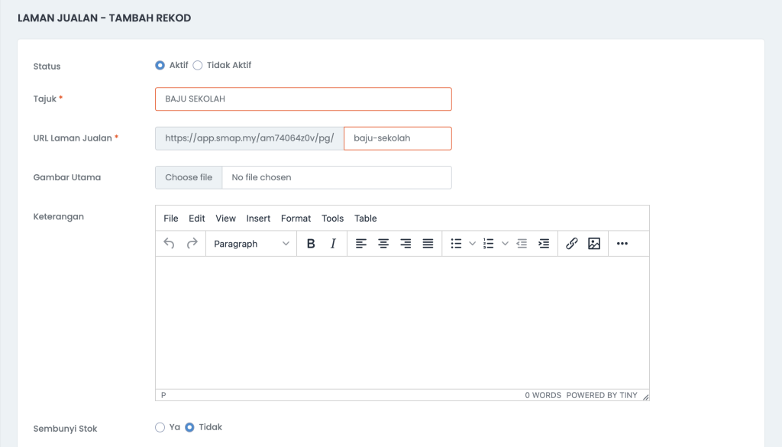Viewport: 782px width, 447px height.
Task: Apply bold formatting in editor
Action: coord(311,244)
